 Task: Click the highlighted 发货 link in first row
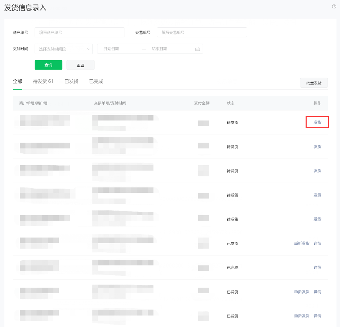(317, 122)
